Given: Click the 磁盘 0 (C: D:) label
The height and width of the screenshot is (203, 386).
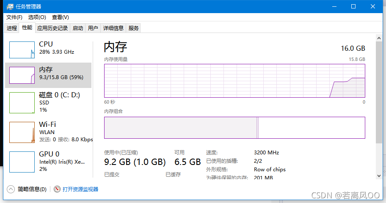Looking at the screenshot, I should [x=59, y=95].
